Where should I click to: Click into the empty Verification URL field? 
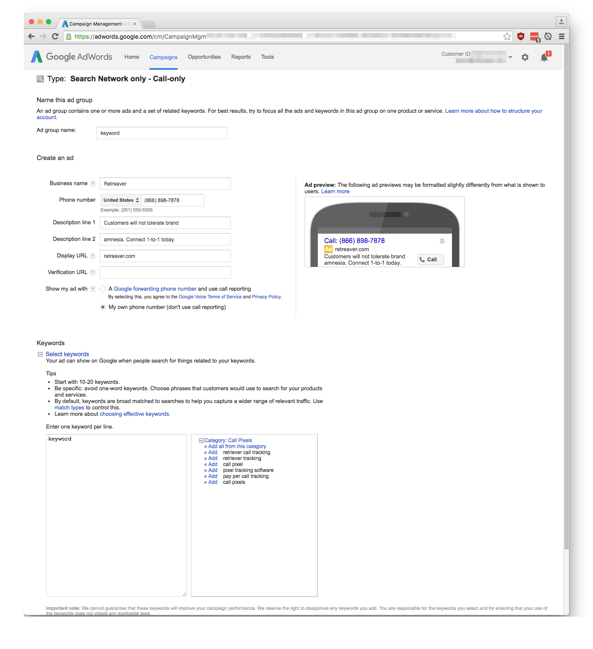coord(165,273)
